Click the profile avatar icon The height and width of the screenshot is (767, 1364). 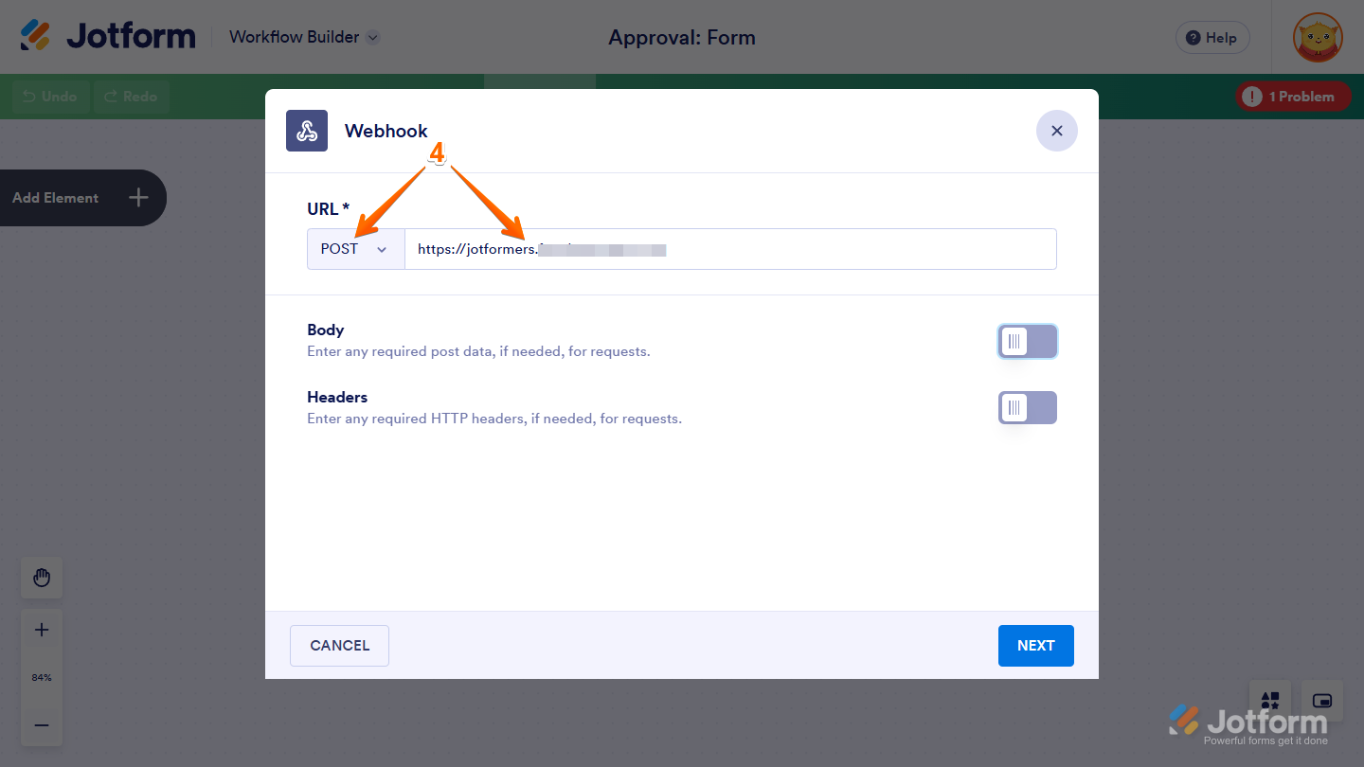[x=1317, y=37]
